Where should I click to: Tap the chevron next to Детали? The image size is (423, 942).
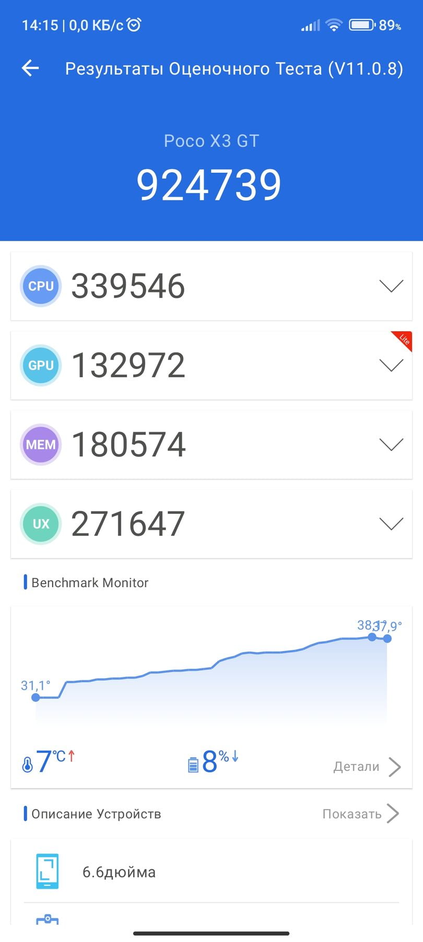pos(395,767)
